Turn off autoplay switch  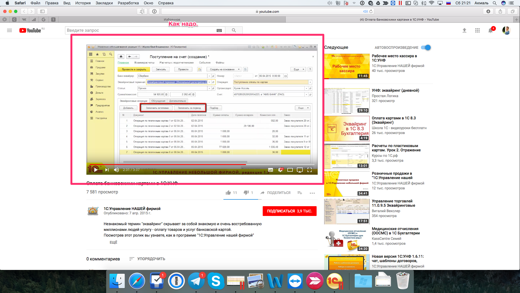tap(426, 47)
